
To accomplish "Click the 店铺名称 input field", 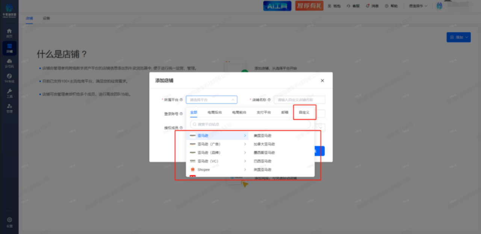I will (x=299, y=100).
